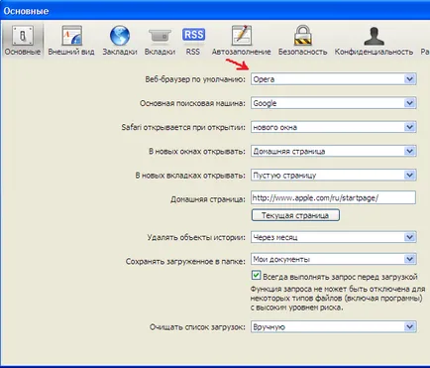Click the RSS tab label
The image size is (430, 368).
click(x=193, y=52)
